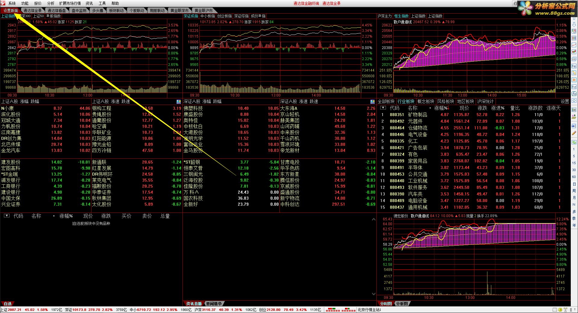The height and width of the screenshot is (313, 578).
Task: Switch to 分析图 bottom tab
Action: (402, 304)
